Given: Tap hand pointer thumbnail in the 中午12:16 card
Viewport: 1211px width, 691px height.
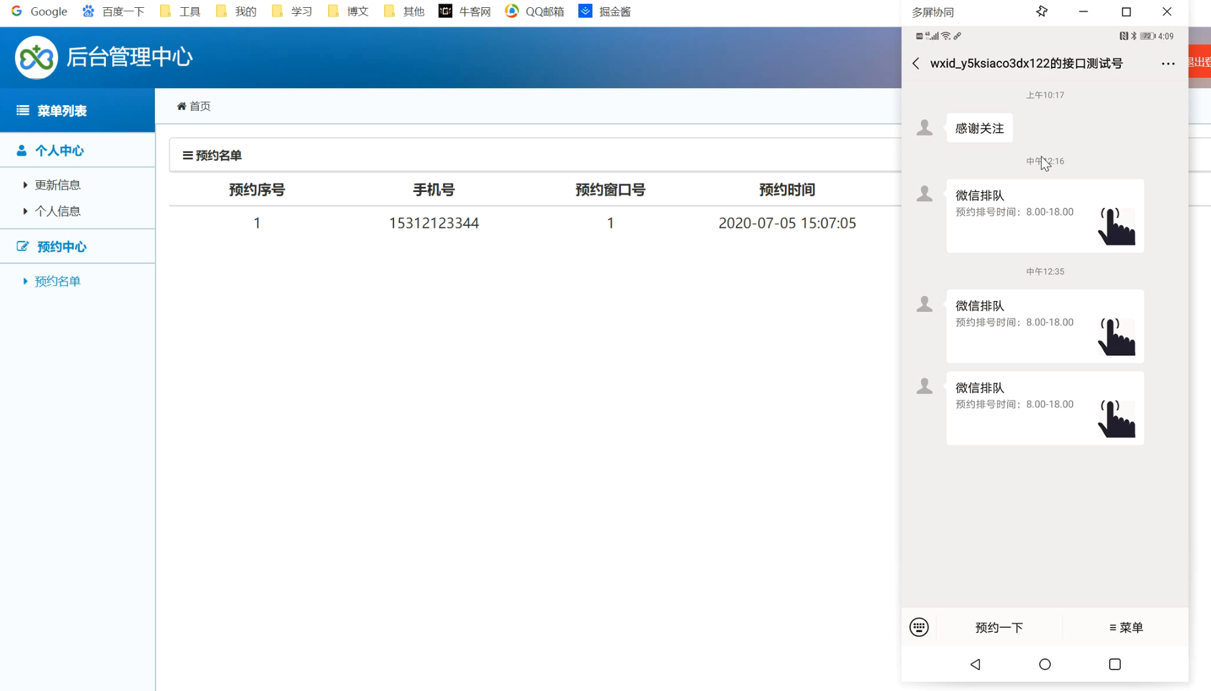Looking at the screenshot, I should point(1117,227).
